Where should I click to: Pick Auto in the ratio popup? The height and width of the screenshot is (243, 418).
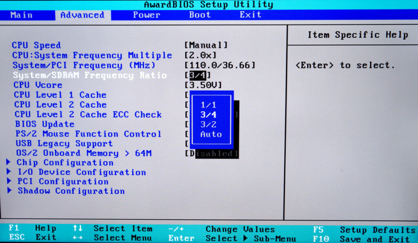[x=211, y=135]
